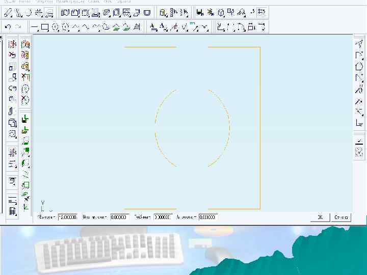Click the first green hatched plane icon
Image resolution: width=367 pixels, height=275 pixels.
(116, 28)
